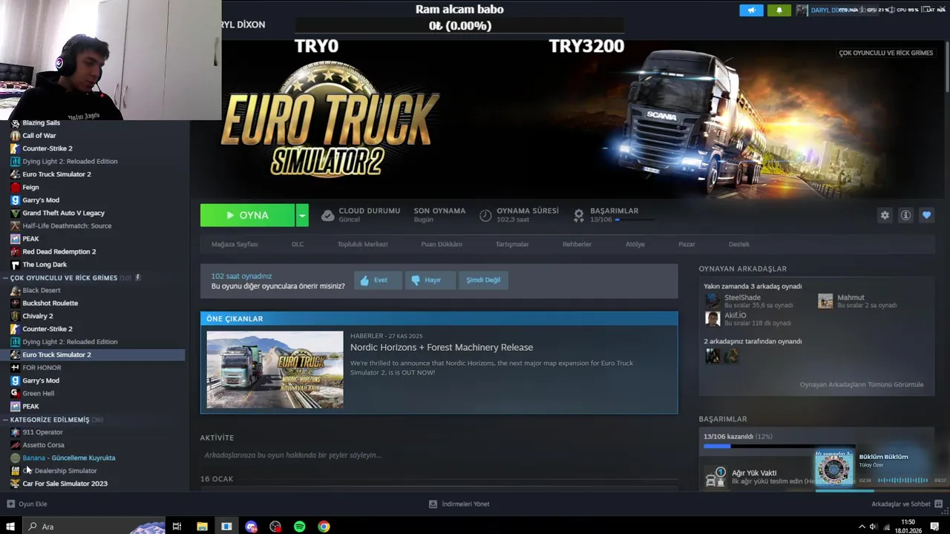950x534 pixels.
Task: Open Windows Task View icon
Action: 177,527
